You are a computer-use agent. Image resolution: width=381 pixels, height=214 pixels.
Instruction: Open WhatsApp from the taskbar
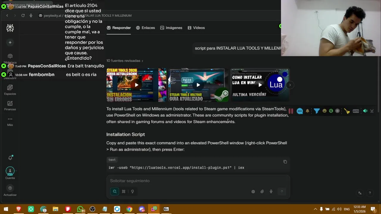80,209
